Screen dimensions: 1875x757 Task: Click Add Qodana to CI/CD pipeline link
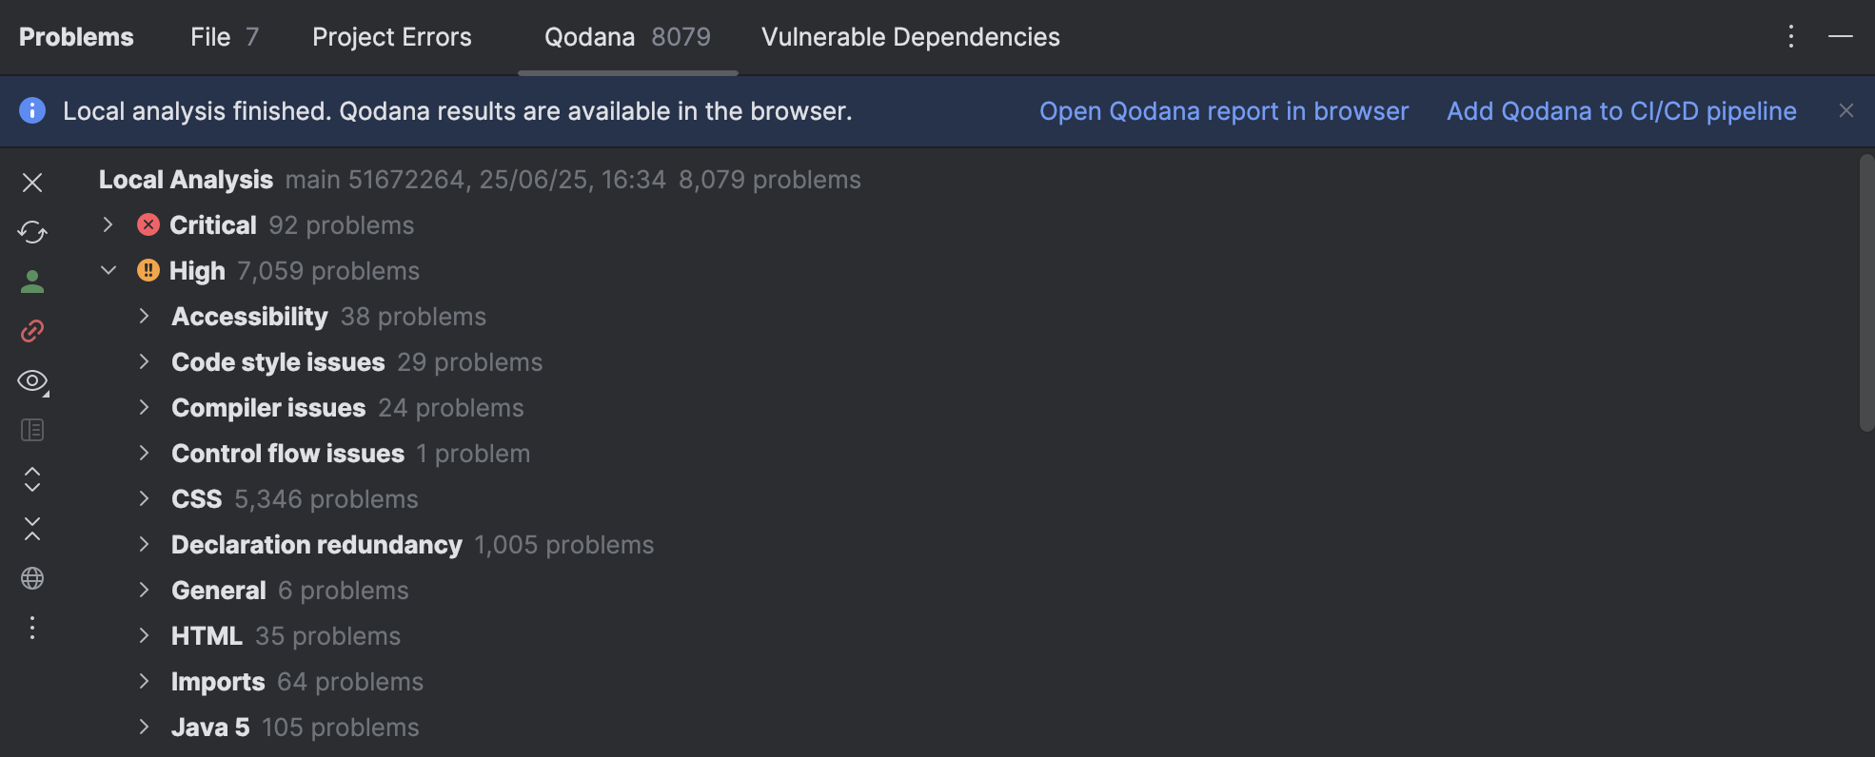pyautogui.click(x=1621, y=111)
